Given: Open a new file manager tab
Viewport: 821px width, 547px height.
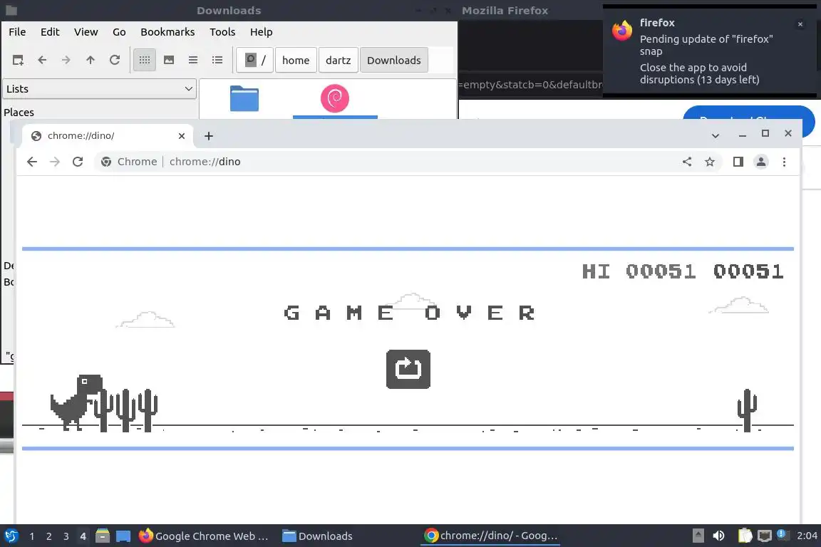Looking at the screenshot, I should coord(18,61).
